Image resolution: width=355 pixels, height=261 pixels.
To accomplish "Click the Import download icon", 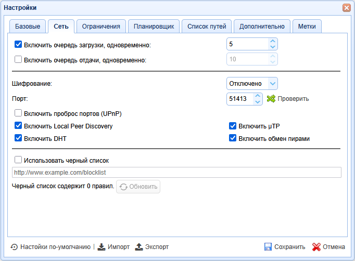I will [x=102, y=247].
